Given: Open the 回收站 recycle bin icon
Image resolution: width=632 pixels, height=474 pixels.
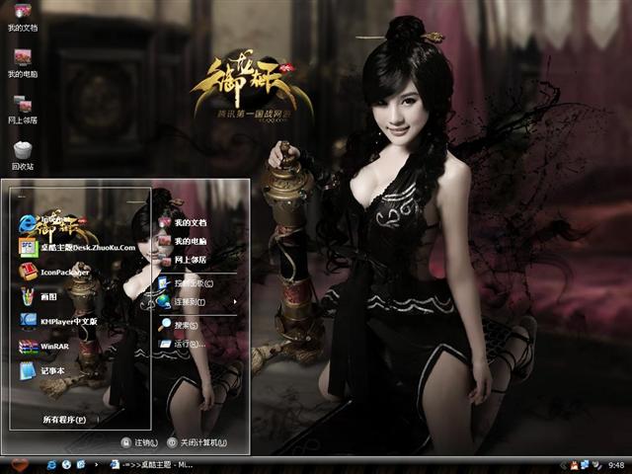Looking at the screenshot, I should coord(23,156).
